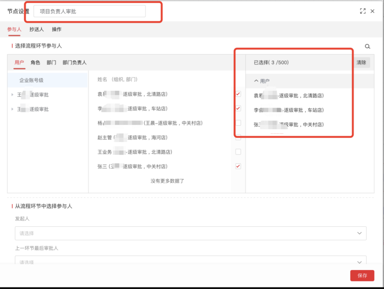Click the 没有更多数据了 text

point(167,181)
